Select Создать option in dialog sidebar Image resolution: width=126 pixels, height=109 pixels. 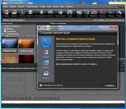(46, 54)
